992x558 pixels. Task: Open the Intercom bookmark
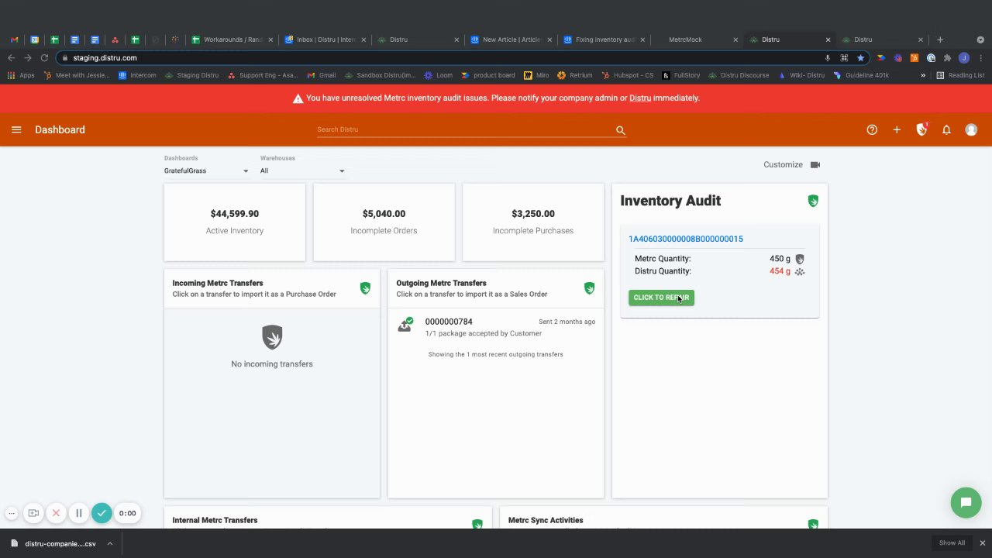(136, 75)
